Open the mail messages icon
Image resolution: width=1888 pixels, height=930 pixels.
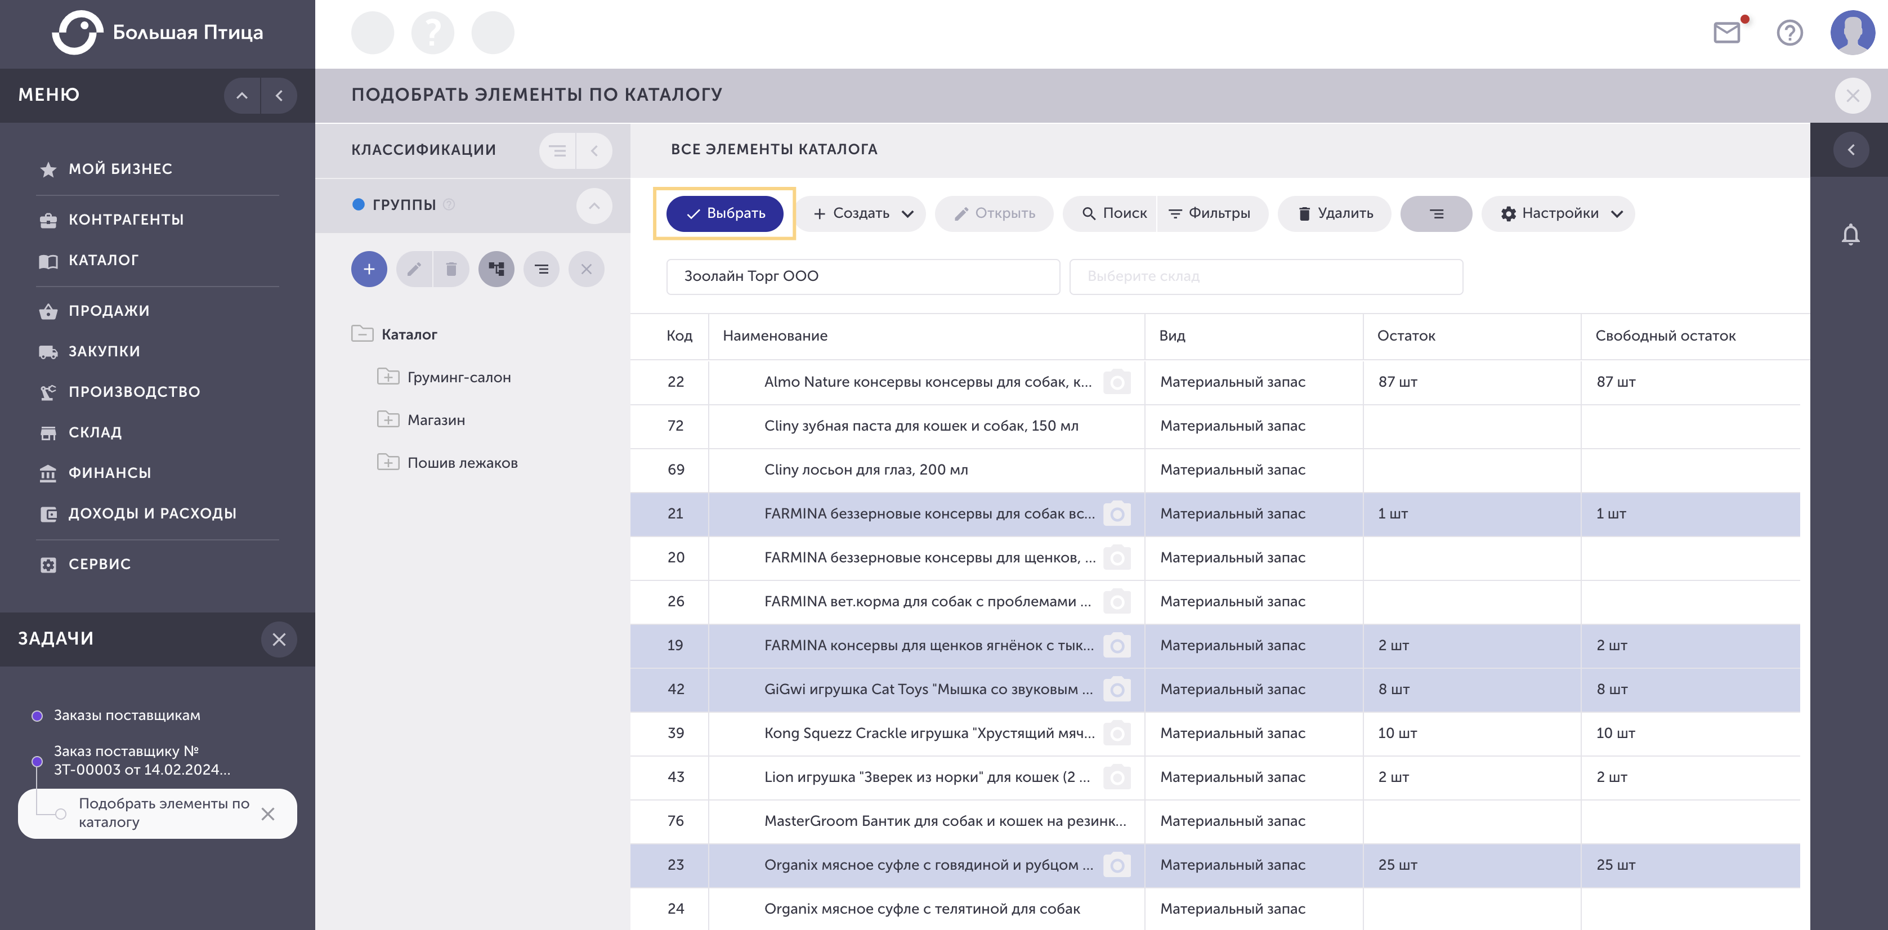(x=1727, y=32)
